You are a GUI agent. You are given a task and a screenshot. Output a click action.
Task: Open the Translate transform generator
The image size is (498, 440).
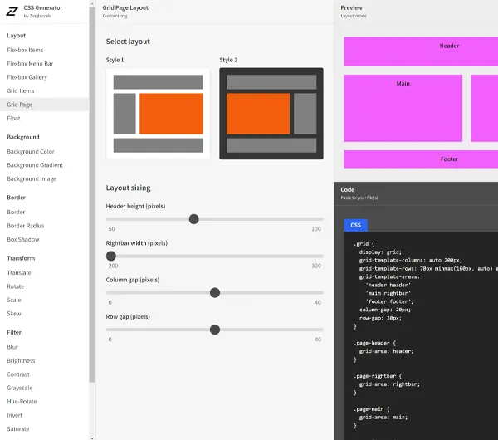point(19,272)
